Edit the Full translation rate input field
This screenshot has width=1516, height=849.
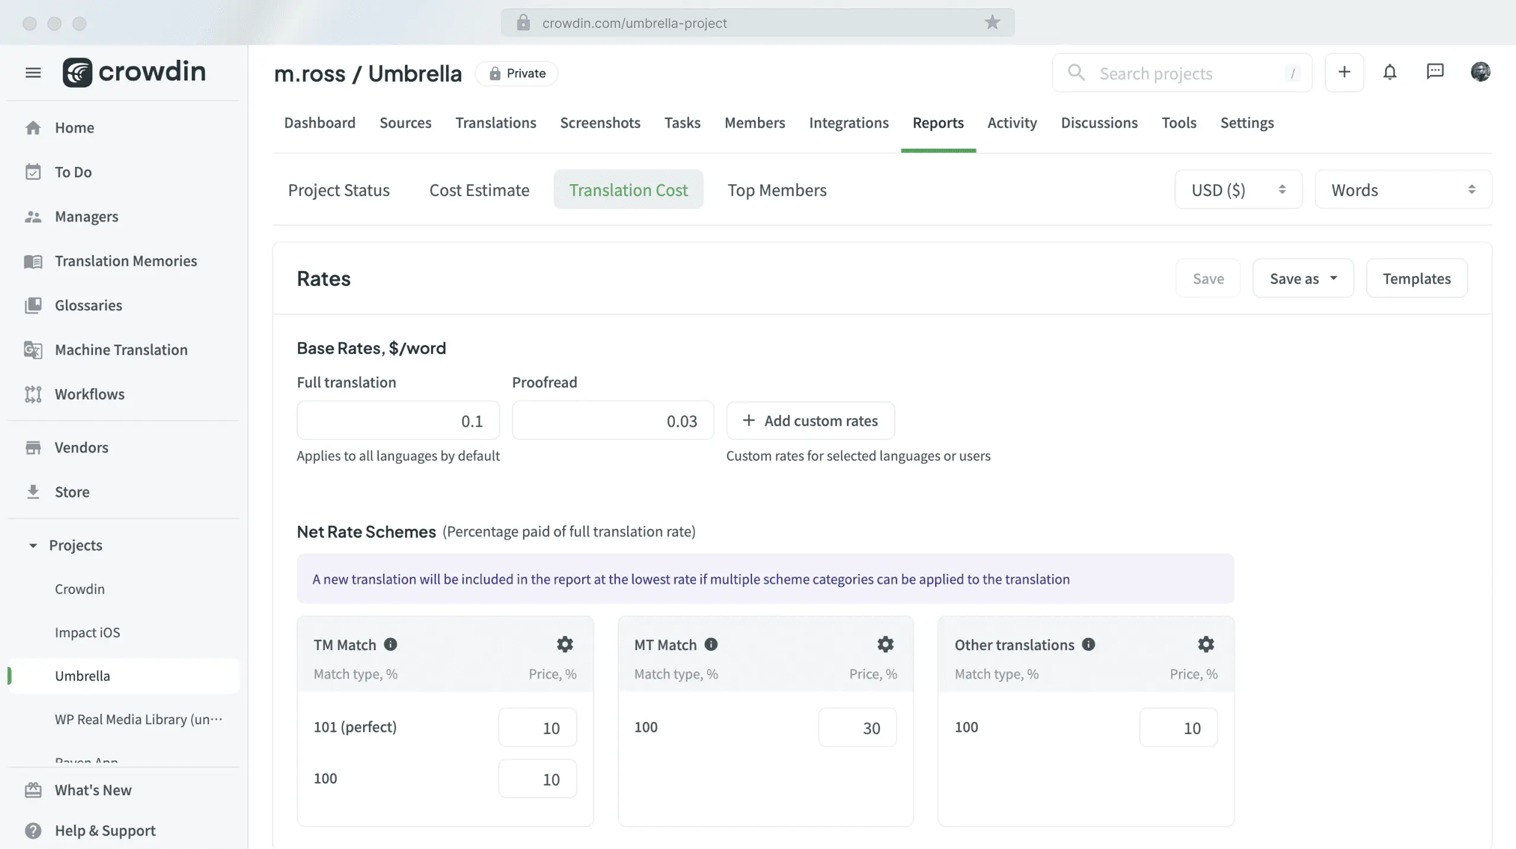[x=398, y=419]
